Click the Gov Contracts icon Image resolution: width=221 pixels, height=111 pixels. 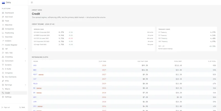3,77
